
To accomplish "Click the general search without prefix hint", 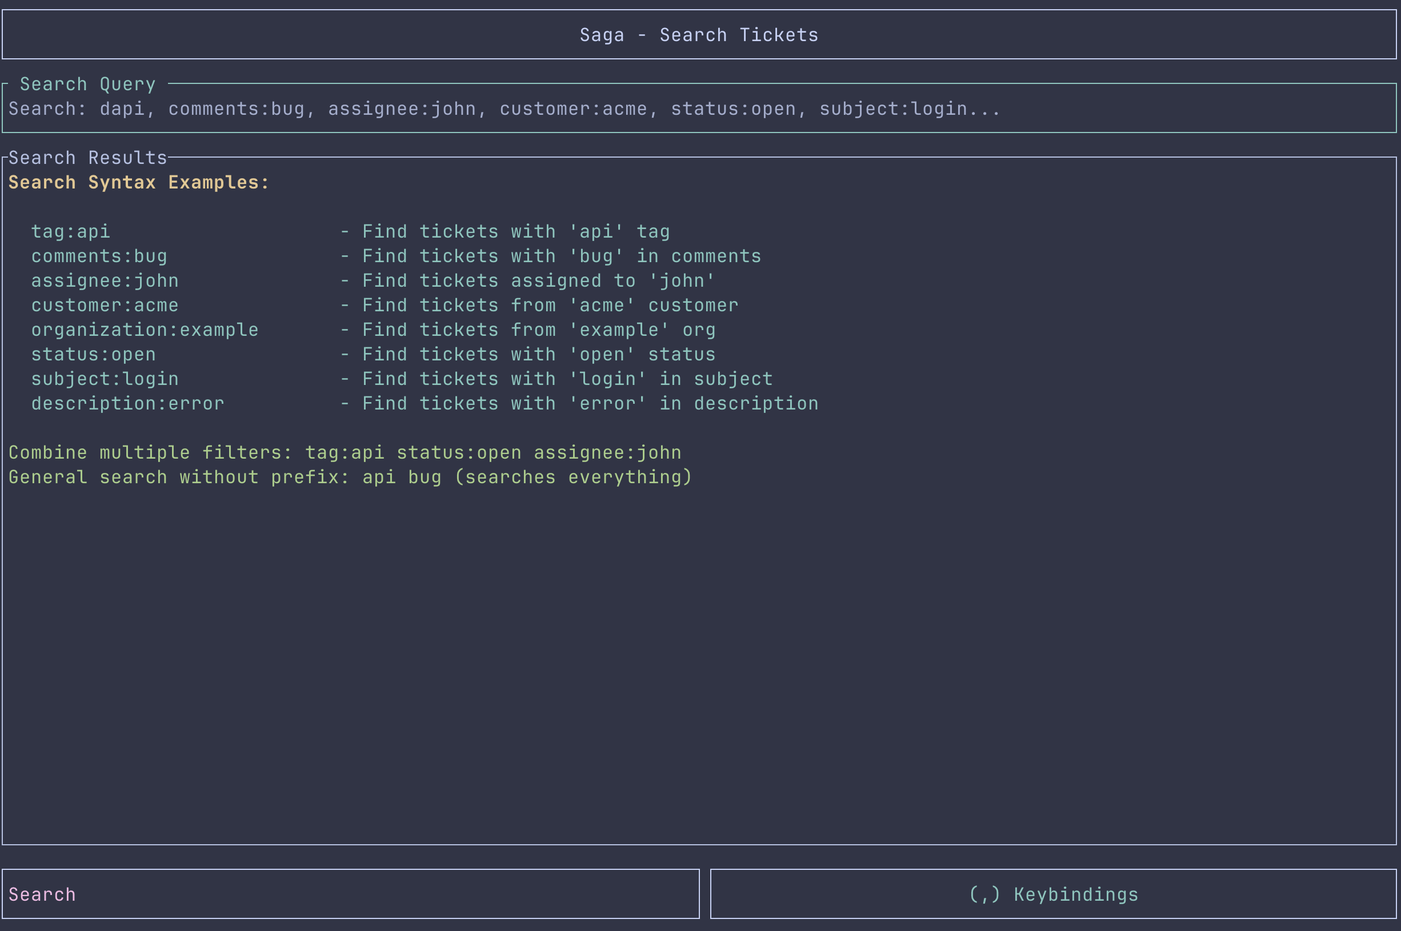I will [x=350, y=476].
